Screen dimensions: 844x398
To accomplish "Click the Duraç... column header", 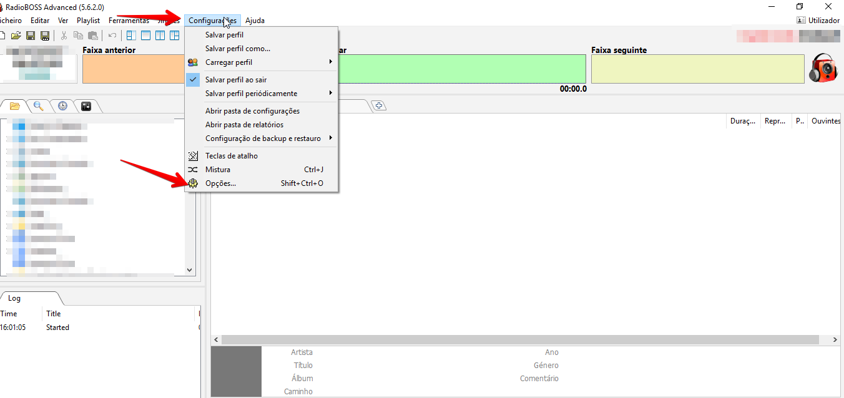I will click(x=743, y=121).
